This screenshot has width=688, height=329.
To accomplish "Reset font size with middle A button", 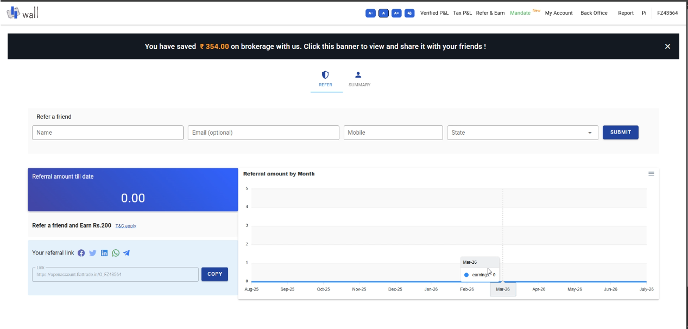I will coord(383,13).
